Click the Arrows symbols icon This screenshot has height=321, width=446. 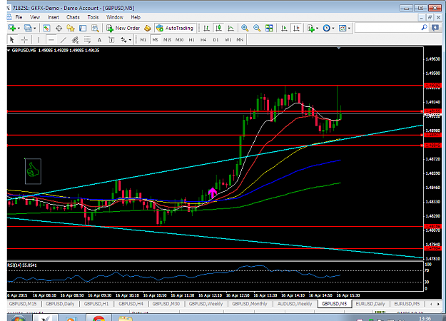[123, 40]
